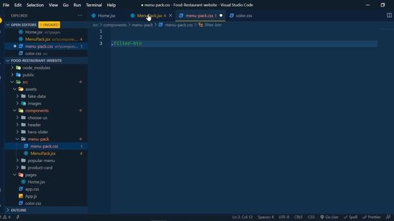
Task: Open color.css in the file tree
Action: point(46,203)
